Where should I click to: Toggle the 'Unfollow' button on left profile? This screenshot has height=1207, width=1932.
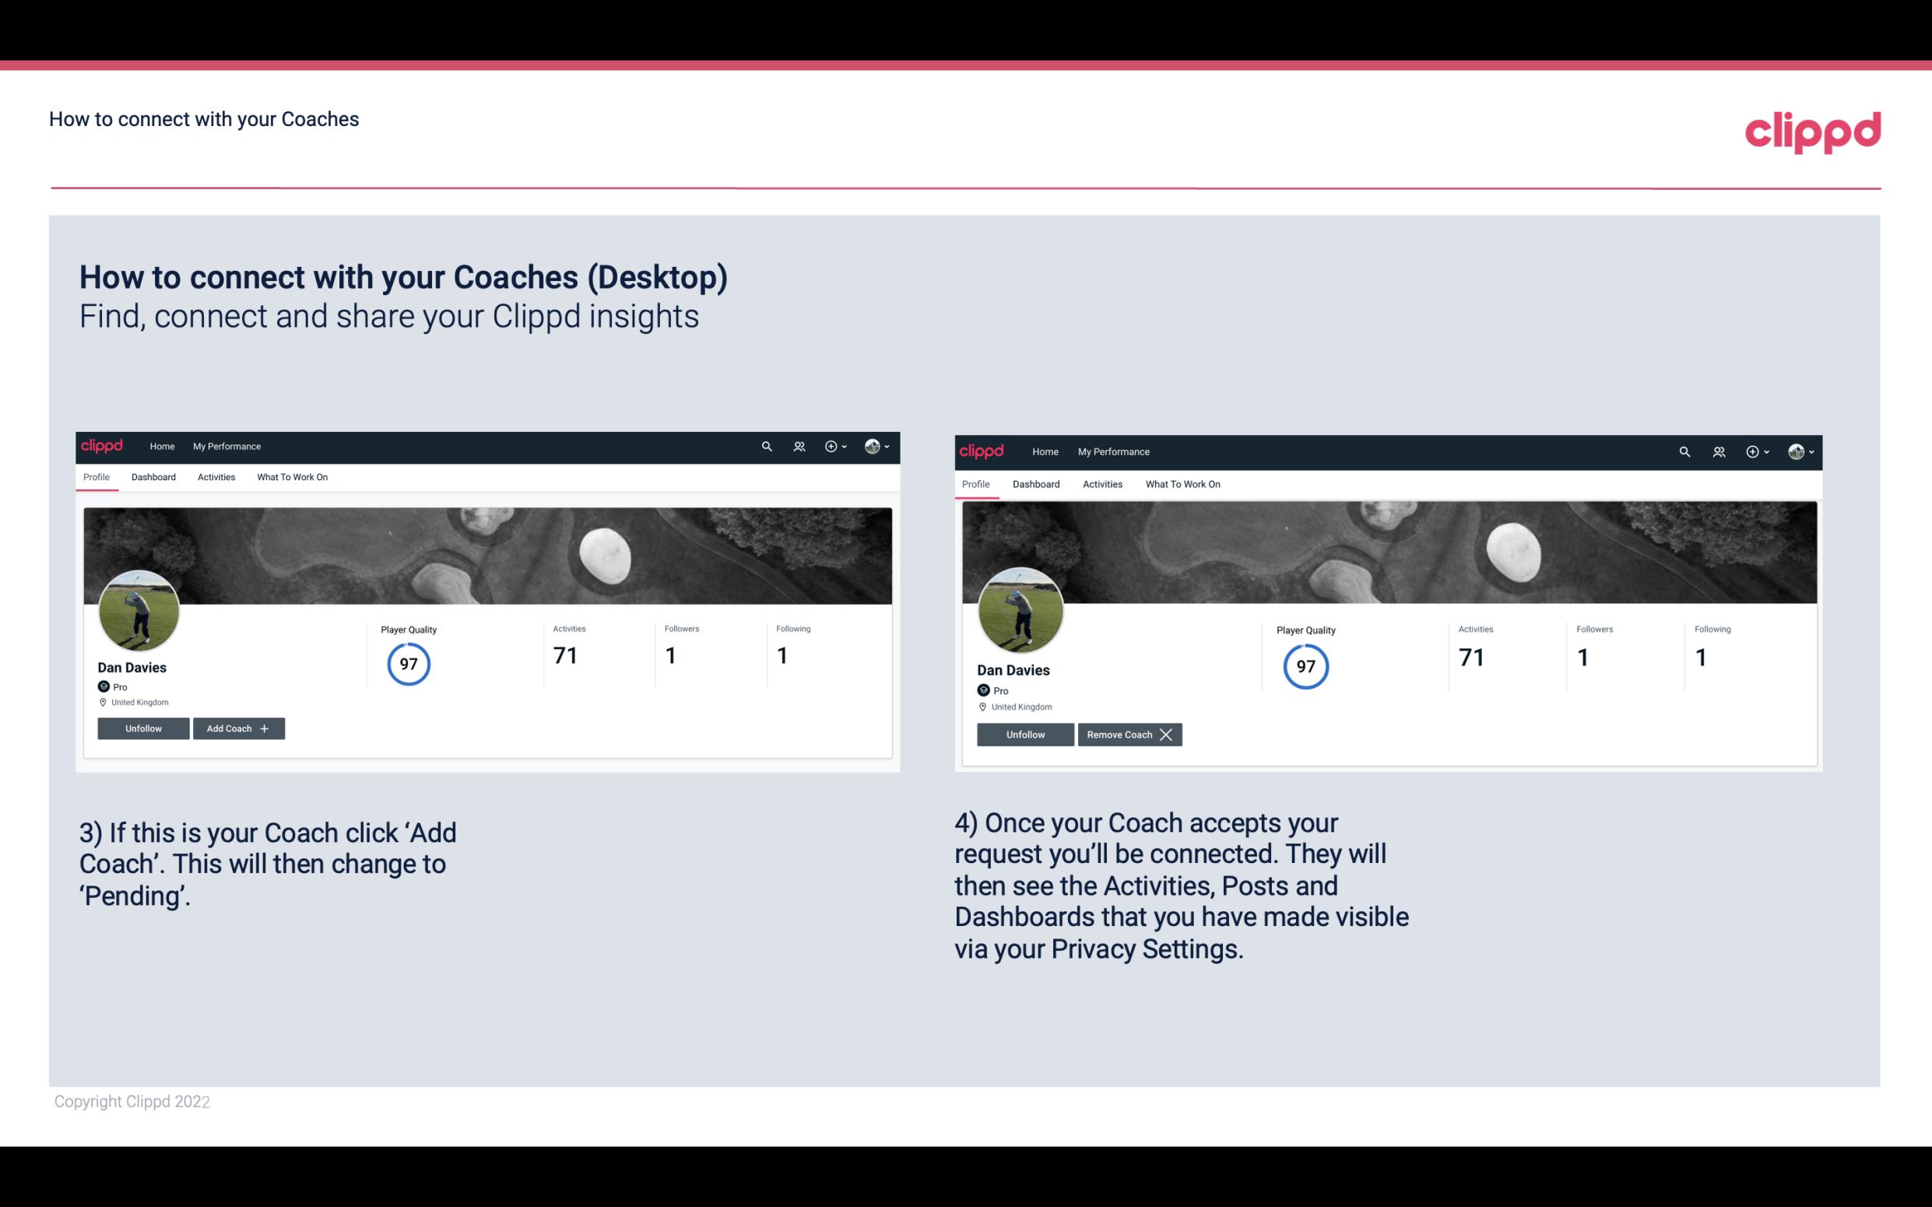(x=143, y=728)
